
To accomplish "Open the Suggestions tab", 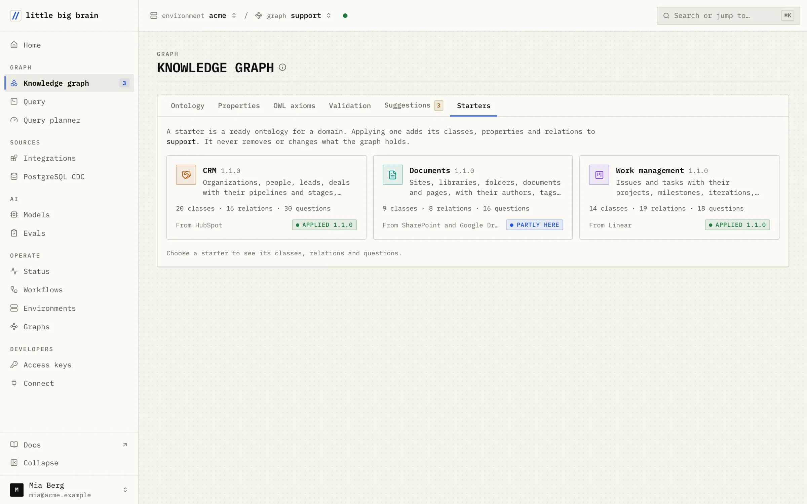I will (414, 106).
